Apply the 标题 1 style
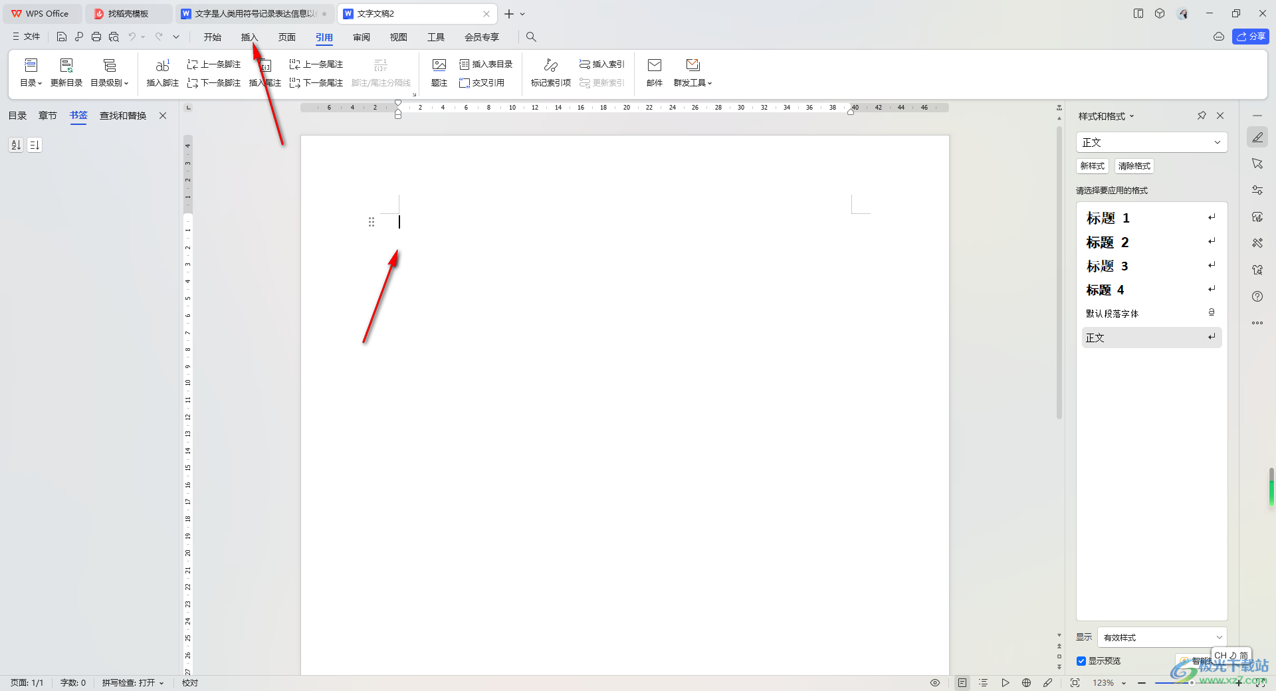The height and width of the screenshot is (691, 1276). [x=1152, y=218]
